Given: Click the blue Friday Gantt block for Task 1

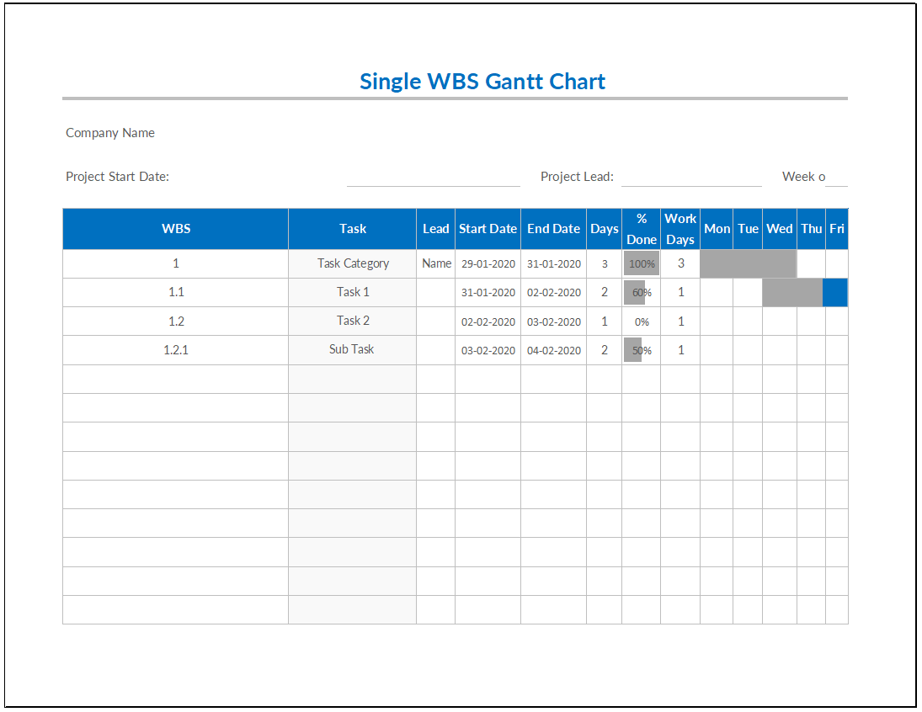Looking at the screenshot, I should pyautogui.click(x=835, y=292).
